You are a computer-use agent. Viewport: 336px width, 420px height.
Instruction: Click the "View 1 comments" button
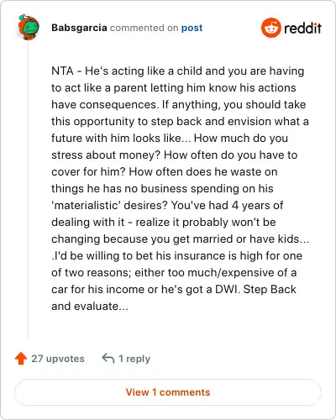point(168,392)
